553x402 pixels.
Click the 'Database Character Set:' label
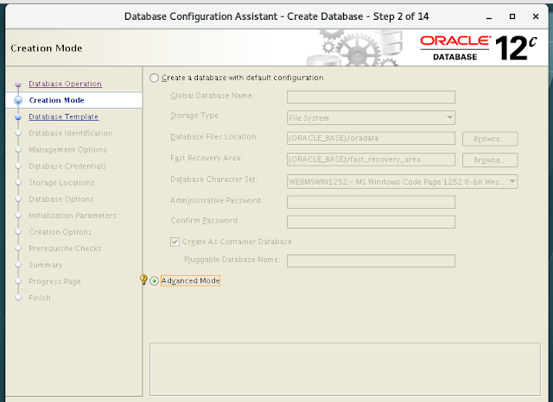pyautogui.click(x=213, y=179)
